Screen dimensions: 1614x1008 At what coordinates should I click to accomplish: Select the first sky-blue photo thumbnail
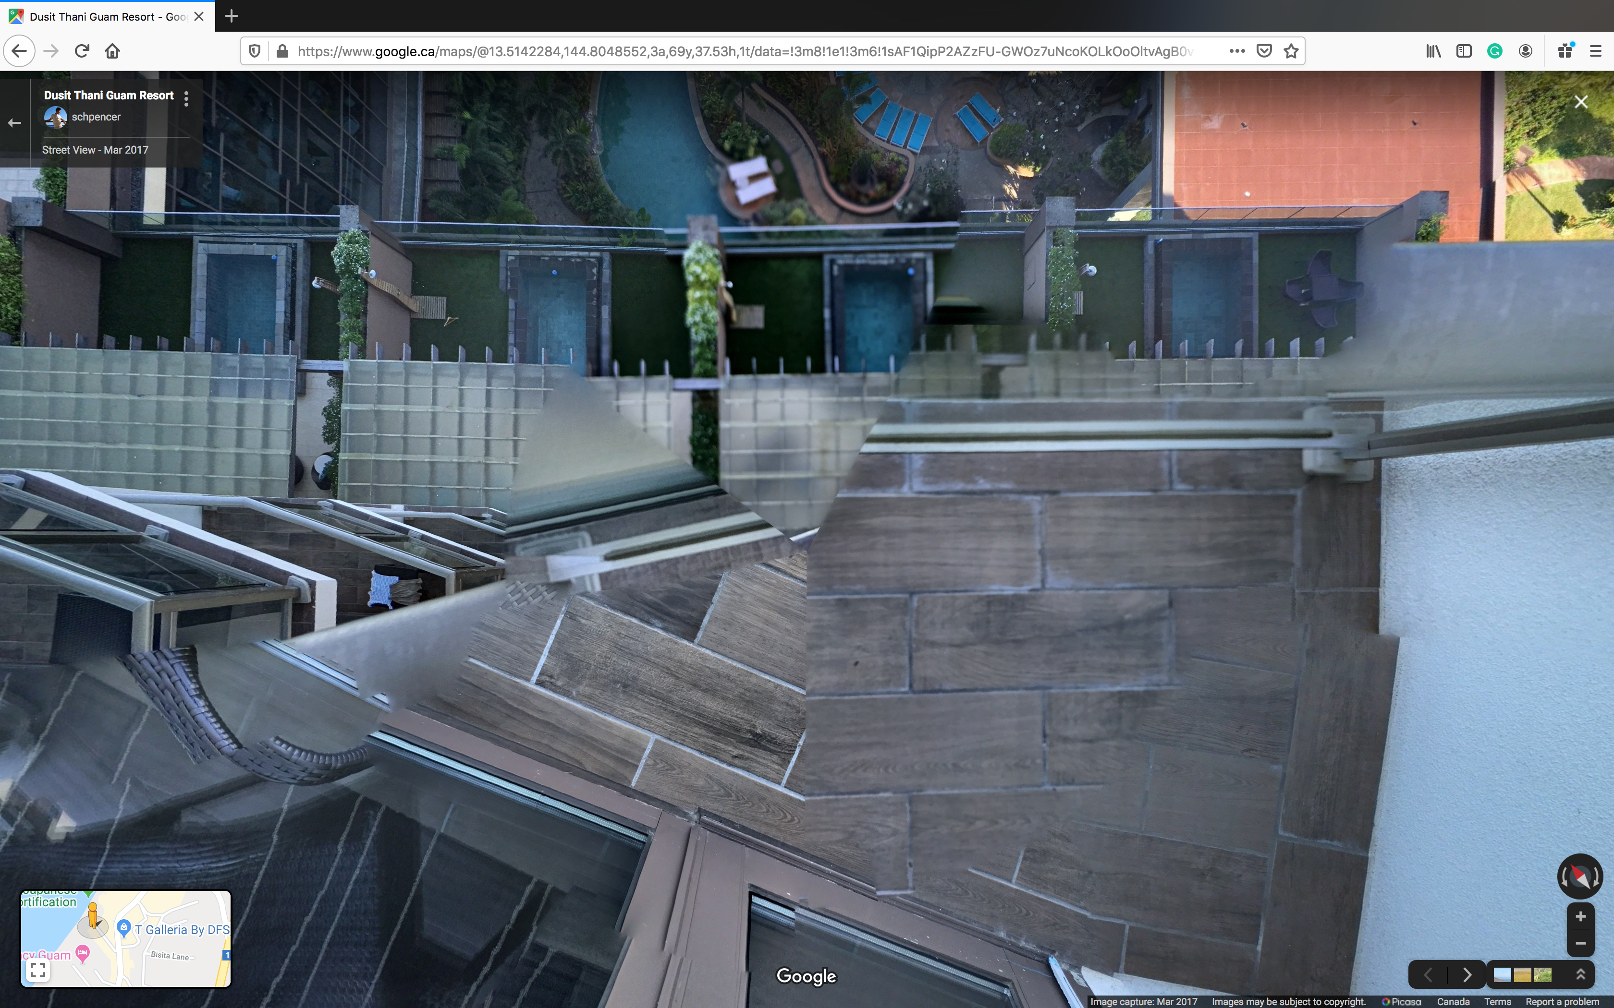click(1502, 975)
